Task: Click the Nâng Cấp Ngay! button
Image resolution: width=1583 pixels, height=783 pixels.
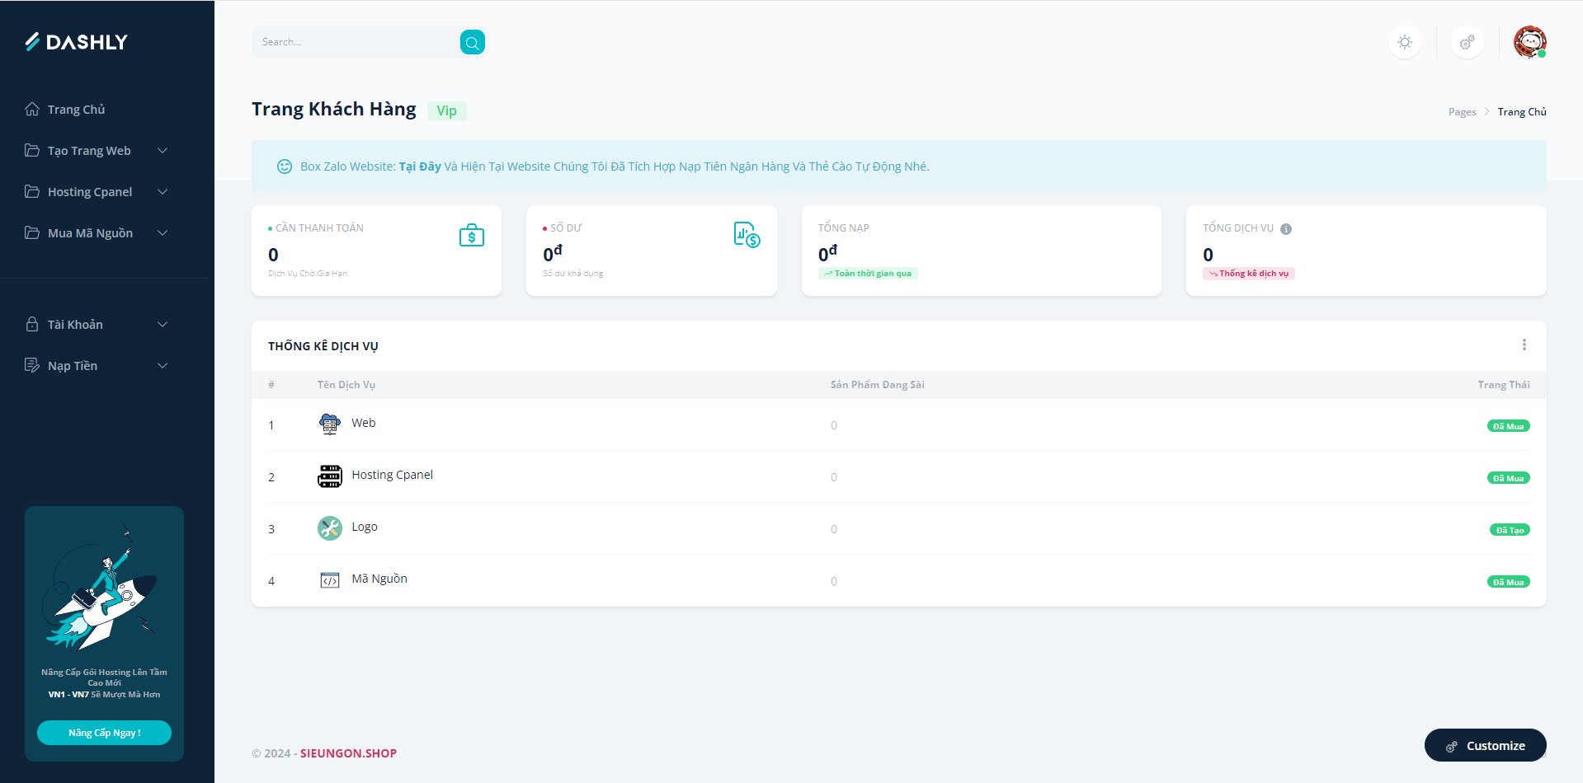Action: click(x=104, y=733)
